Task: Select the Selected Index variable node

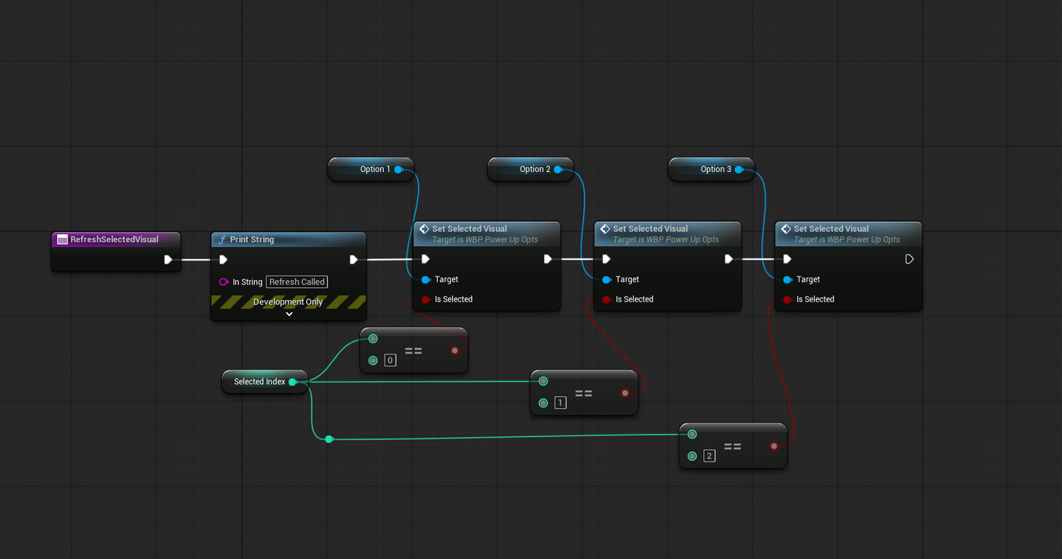Action: [265, 382]
